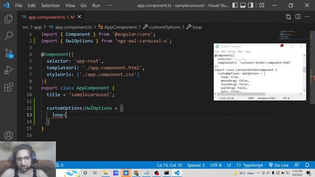This screenshot has height=177, width=315.
Task: Close the app.component.ts editor tab
Action: 80,17
